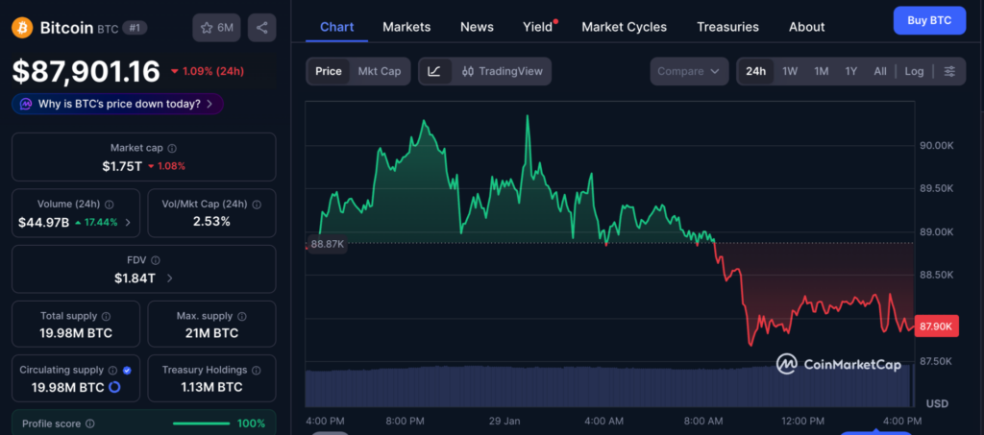
Task: Select the Price chart toggle
Action: [x=329, y=71]
